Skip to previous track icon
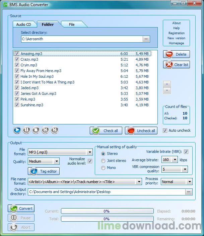This screenshot has width=204, height=236. (45, 130)
